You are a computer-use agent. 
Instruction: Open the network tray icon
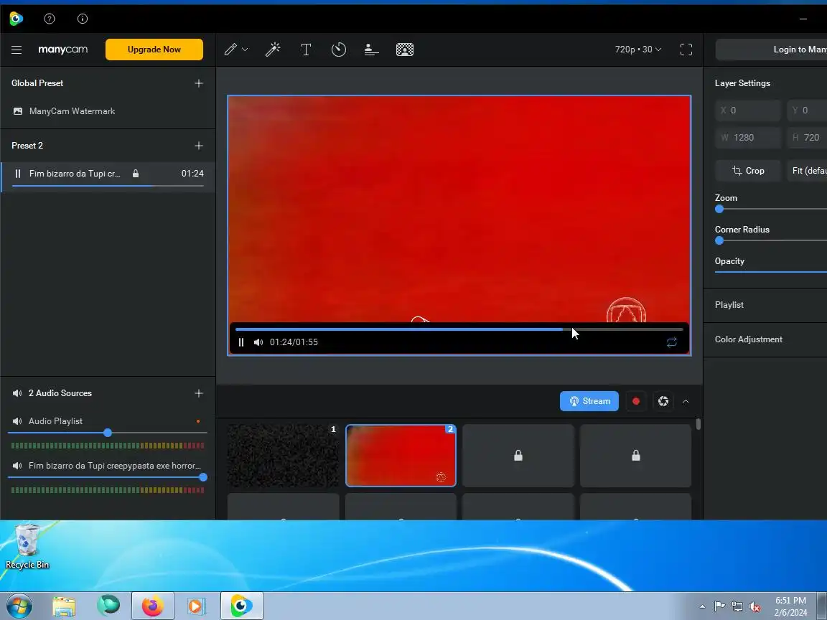point(737,607)
